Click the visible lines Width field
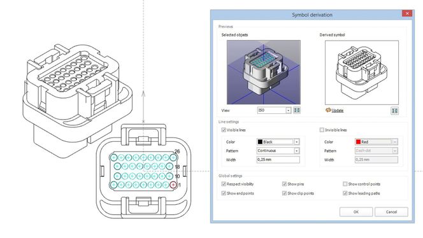Screen dimensions: 423x238 (278, 160)
